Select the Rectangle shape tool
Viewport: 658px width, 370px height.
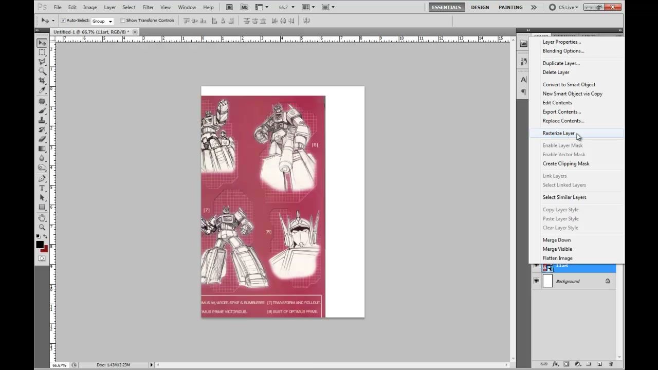pyautogui.click(x=42, y=207)
